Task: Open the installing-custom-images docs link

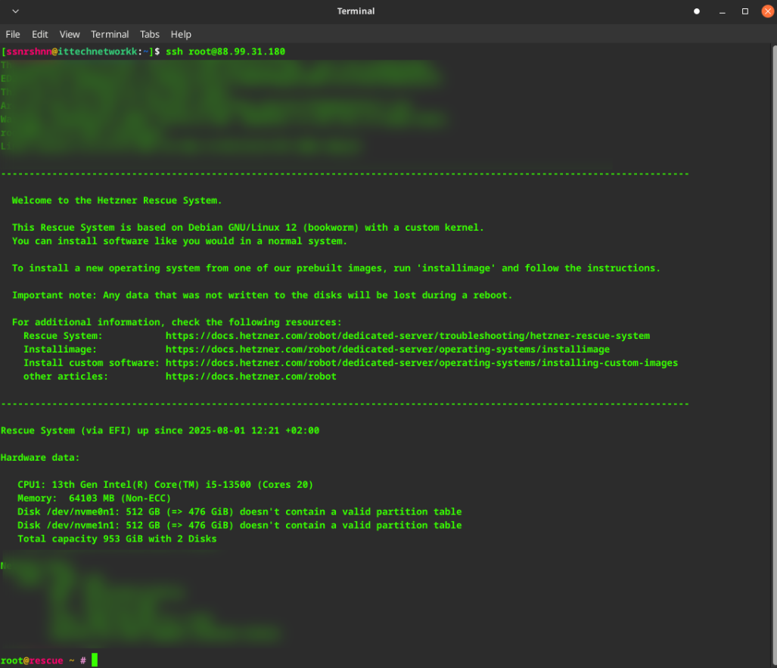Action: click(x=421, y=363)
